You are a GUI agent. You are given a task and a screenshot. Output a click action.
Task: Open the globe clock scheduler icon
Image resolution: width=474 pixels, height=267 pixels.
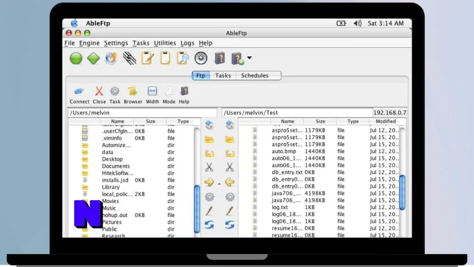(x=111, y=58)
